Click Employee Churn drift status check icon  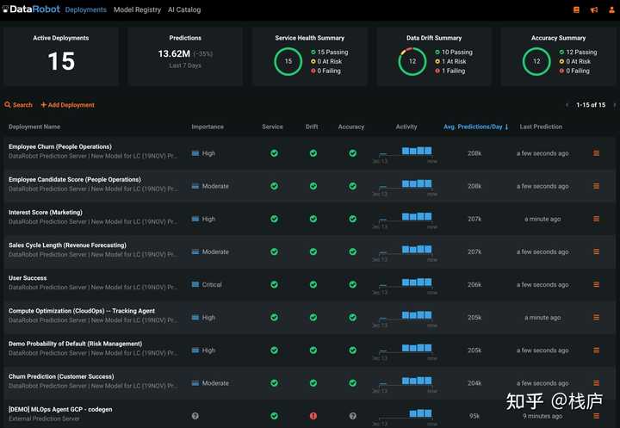313,153
